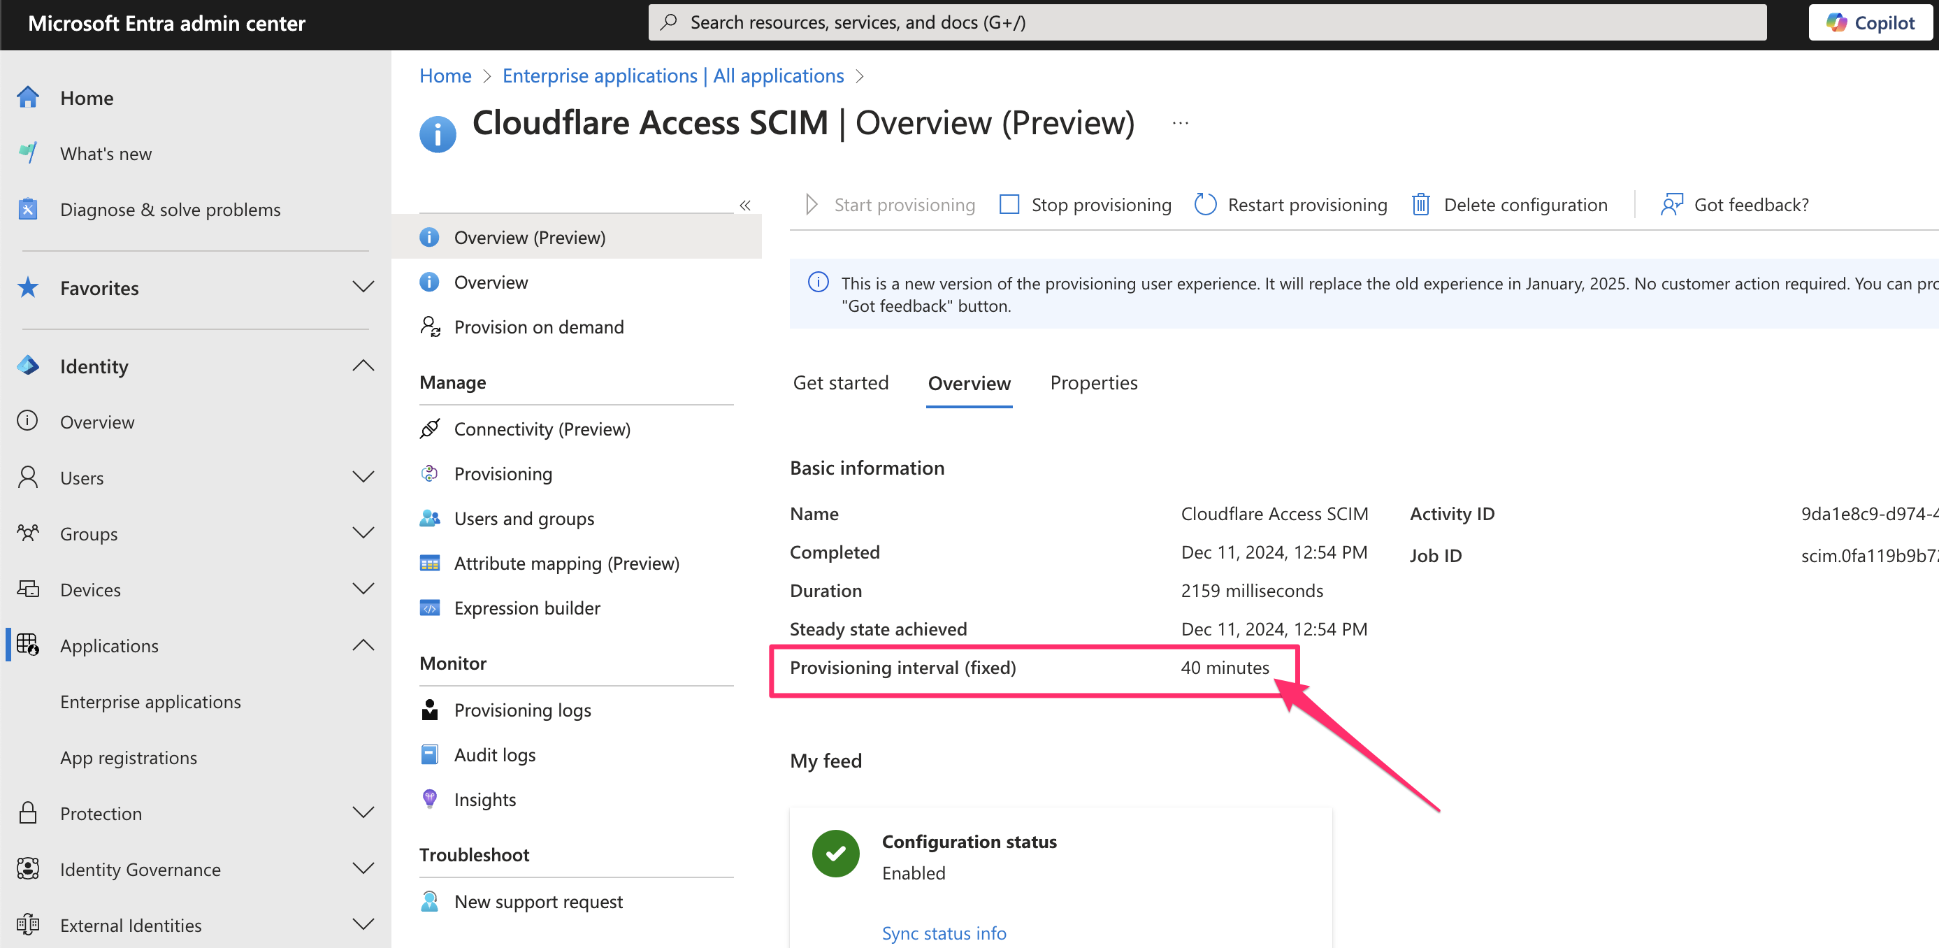Open Provisioning logs in Monitor section
This screenshot has height=948, width=1939.
pos(521,710)
